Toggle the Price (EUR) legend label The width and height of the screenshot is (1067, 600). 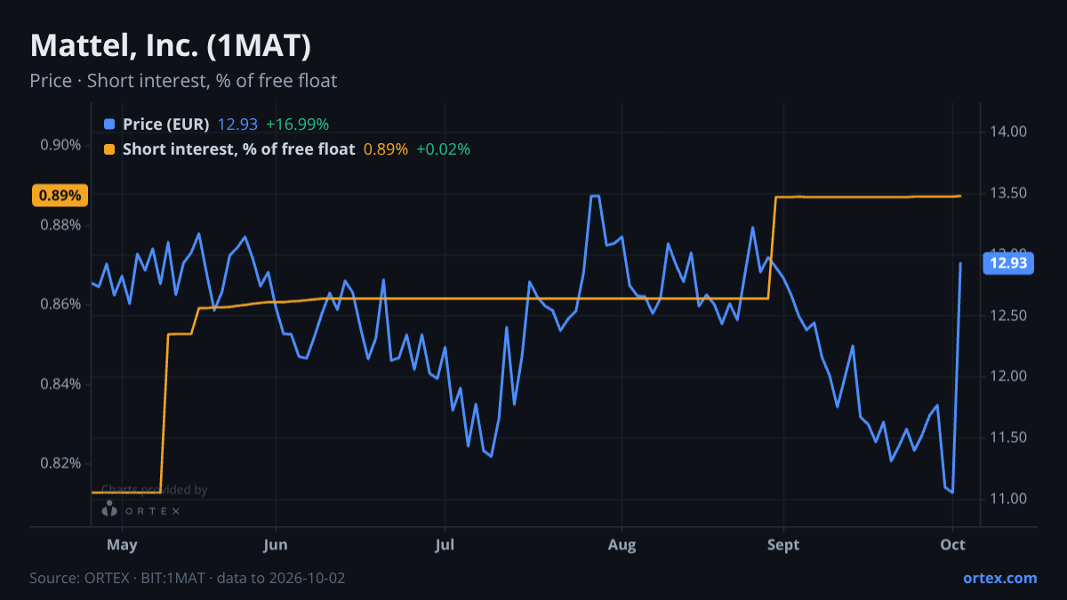[165, 124]
